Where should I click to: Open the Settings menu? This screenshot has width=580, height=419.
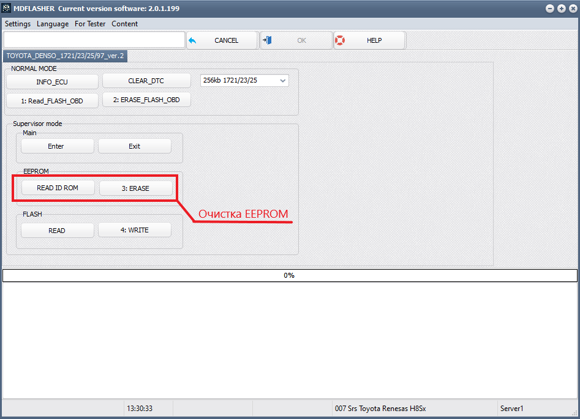pos(18,24)
